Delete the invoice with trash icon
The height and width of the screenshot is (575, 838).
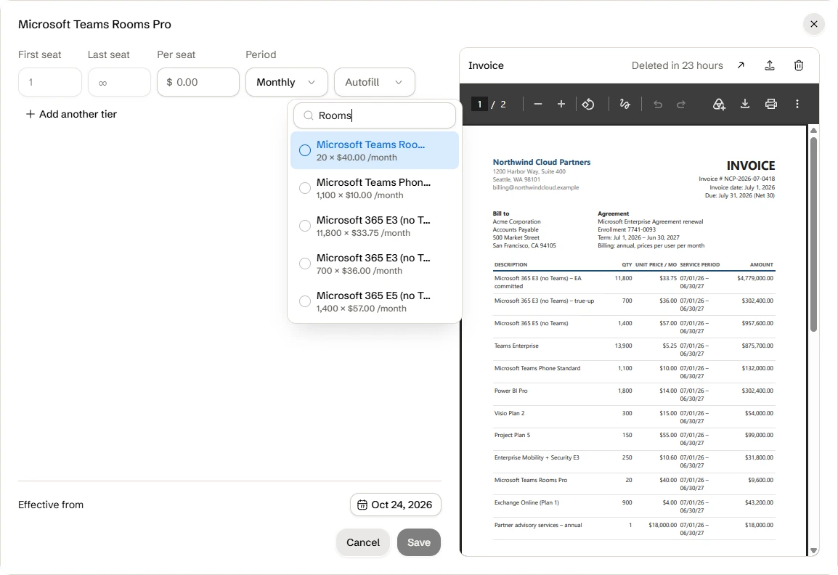point(799,65)
